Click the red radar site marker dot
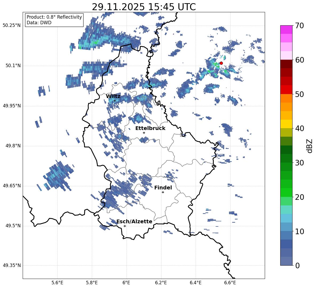Screen dimensions: 316x288 click(221, 63)
